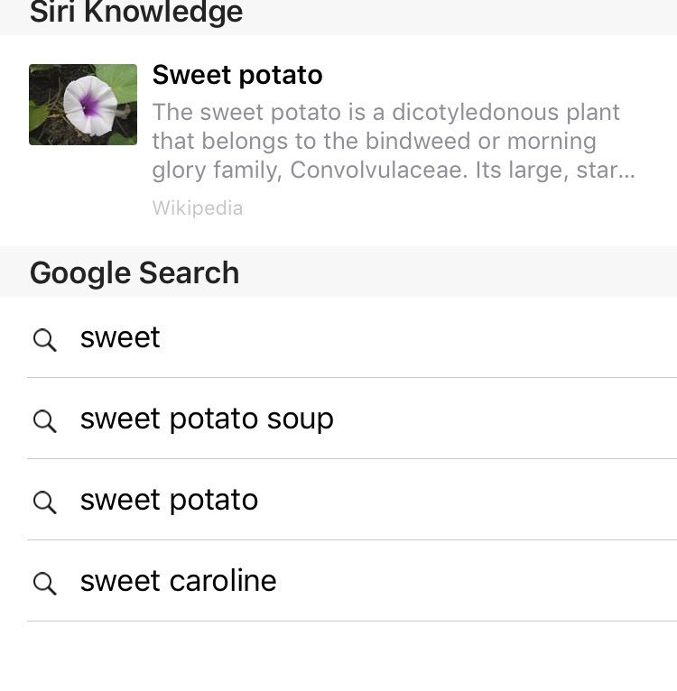Pick the "sweet potato" Google Search suggestion
This screenshot has width=677, height=691.
[x=169, y=500]
